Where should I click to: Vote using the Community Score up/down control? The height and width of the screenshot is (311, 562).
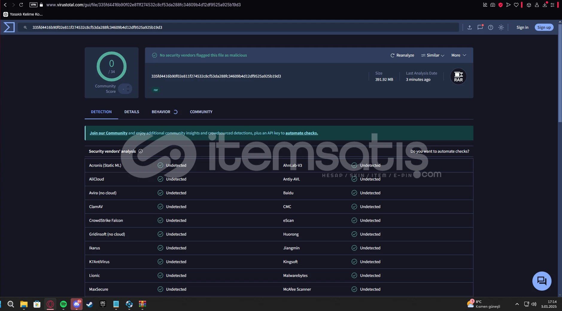[x=125, y=89]
